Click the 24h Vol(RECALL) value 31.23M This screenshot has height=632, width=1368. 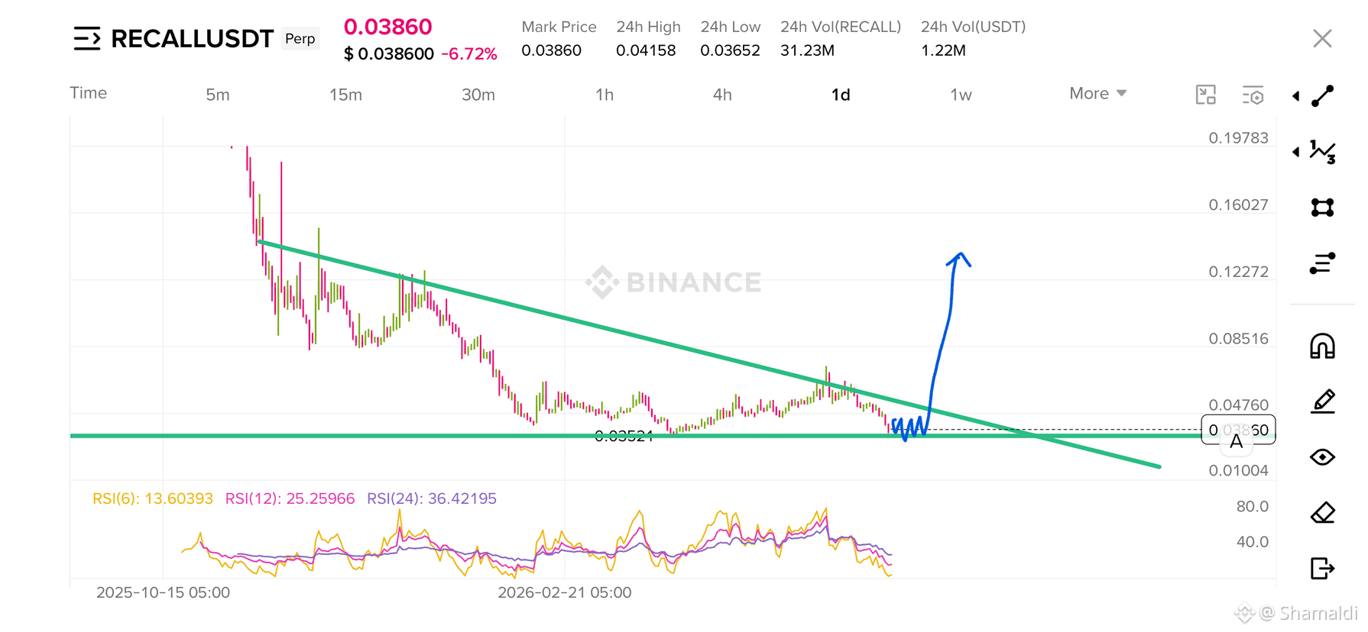pyautogui.click(x=807, y=50)
